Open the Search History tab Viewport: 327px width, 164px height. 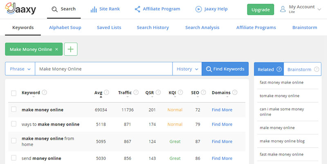coord(153,27)
